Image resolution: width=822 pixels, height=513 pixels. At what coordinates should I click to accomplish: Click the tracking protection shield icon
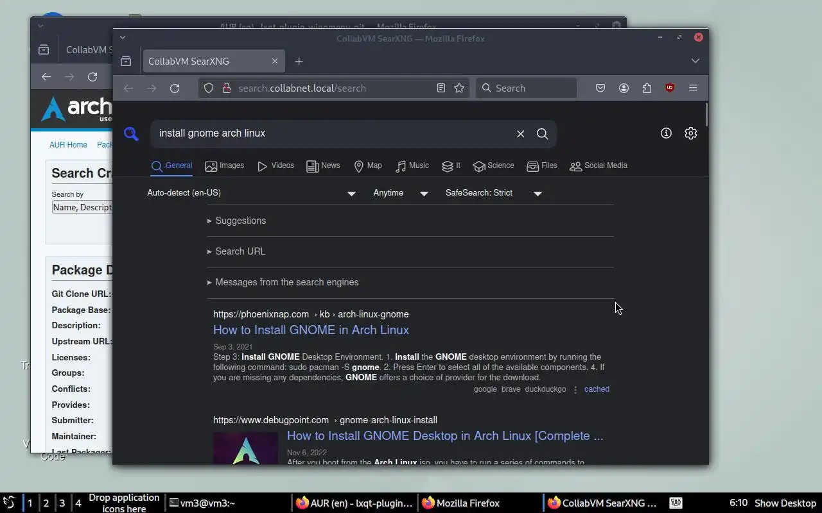click(209, 88)
